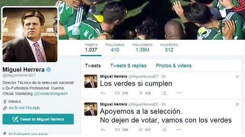Open more options on first tweet

[179, 93]
